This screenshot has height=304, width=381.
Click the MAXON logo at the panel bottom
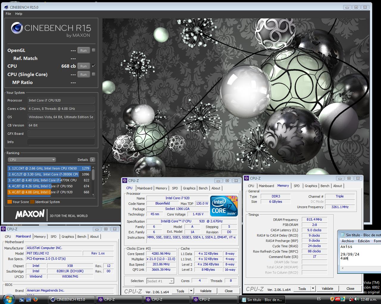click(x=30, y=214)
